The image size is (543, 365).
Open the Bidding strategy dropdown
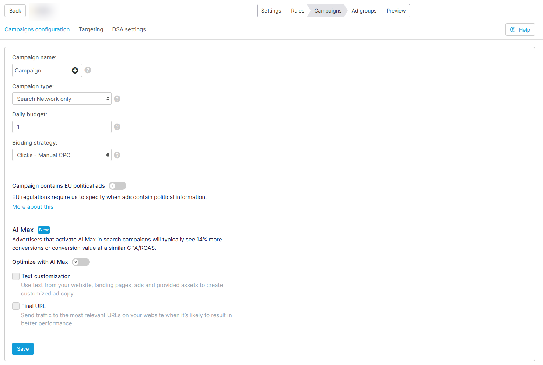point(62,155)
